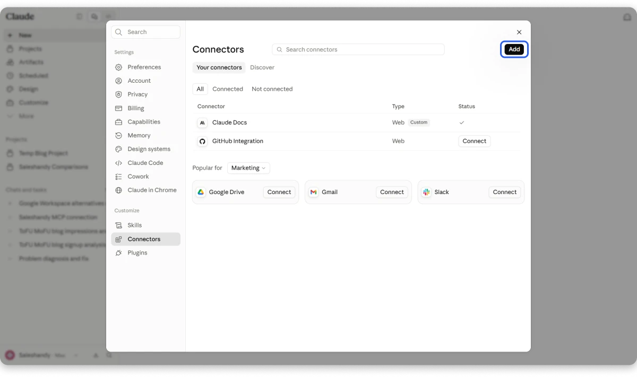Click the Status column header
This screenshot has height=377, width=637.
click(x=467, y=107)
